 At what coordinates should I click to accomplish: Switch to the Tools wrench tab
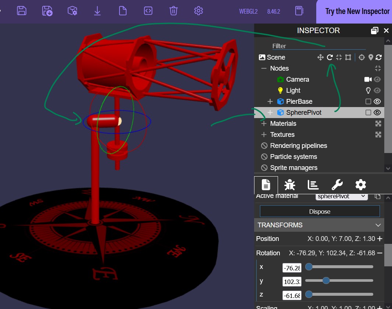[337, 185]
